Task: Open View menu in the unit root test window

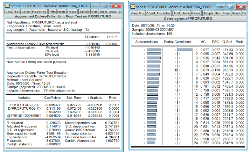Action: [8, 11]
